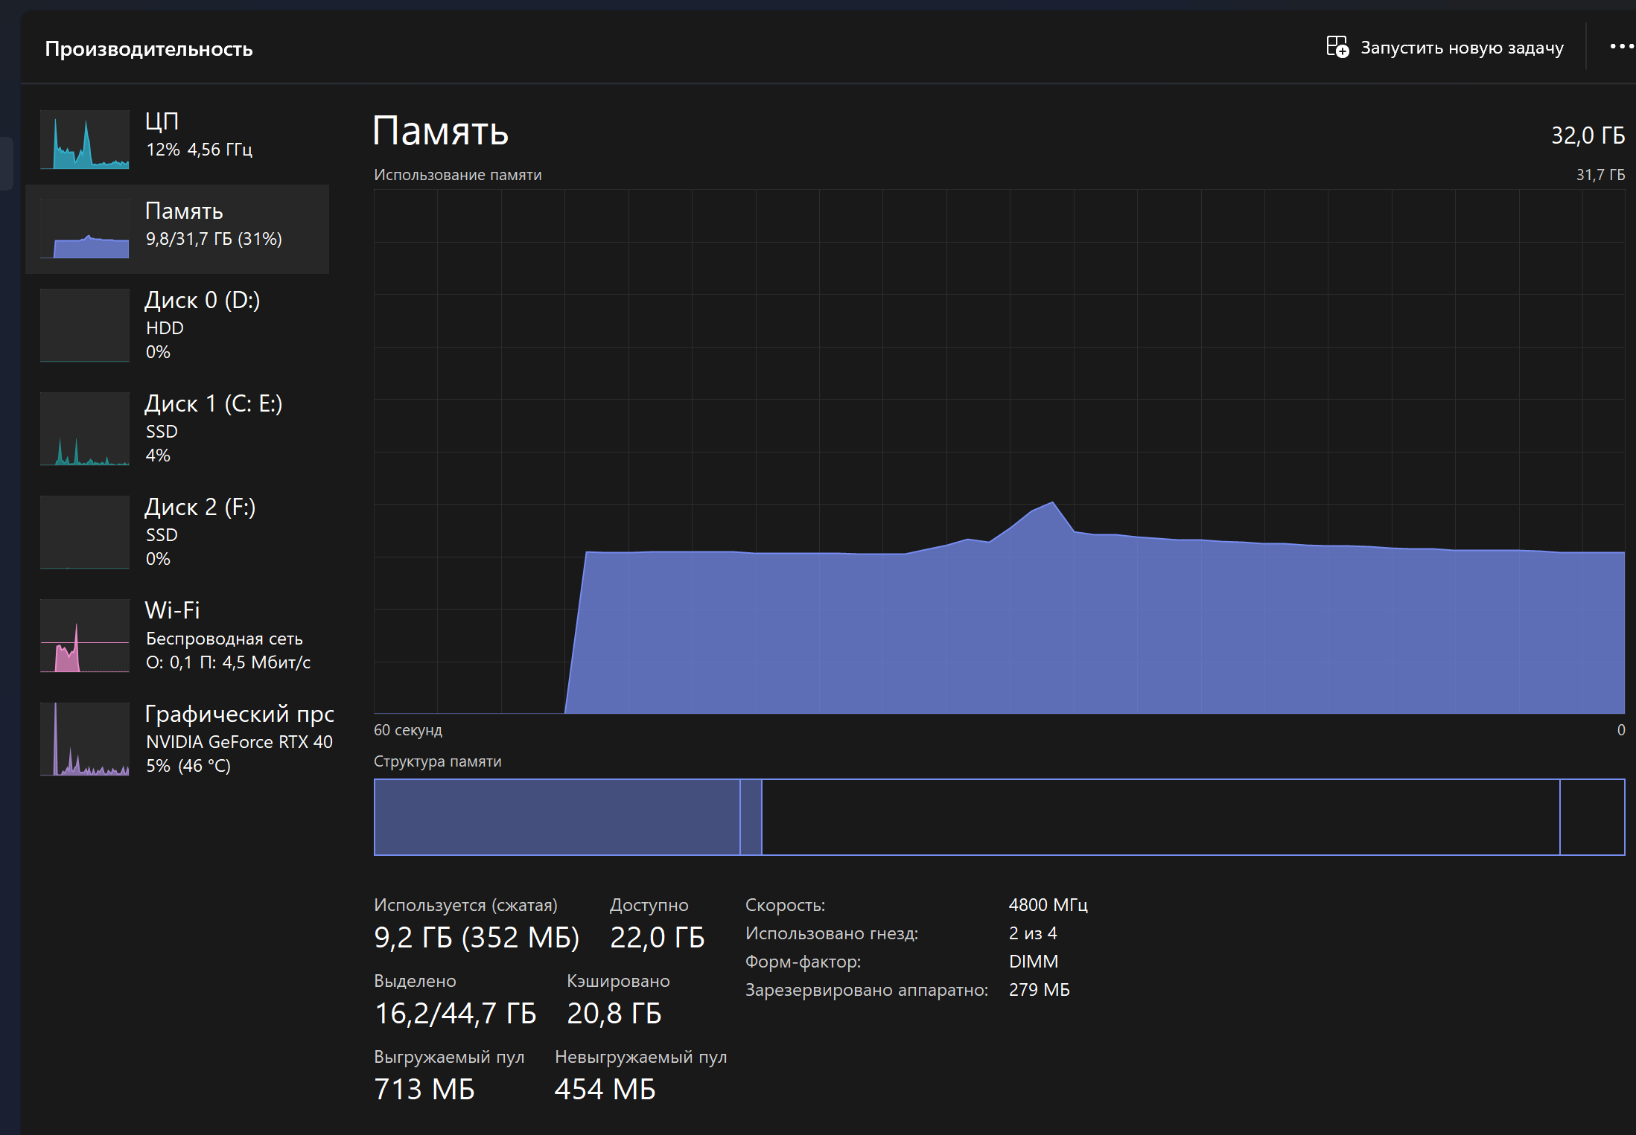This screenshot has width=1636, height=1135.
Task: Open Диск 2 (F:) sidebar label
Action: tap(200, 507)
